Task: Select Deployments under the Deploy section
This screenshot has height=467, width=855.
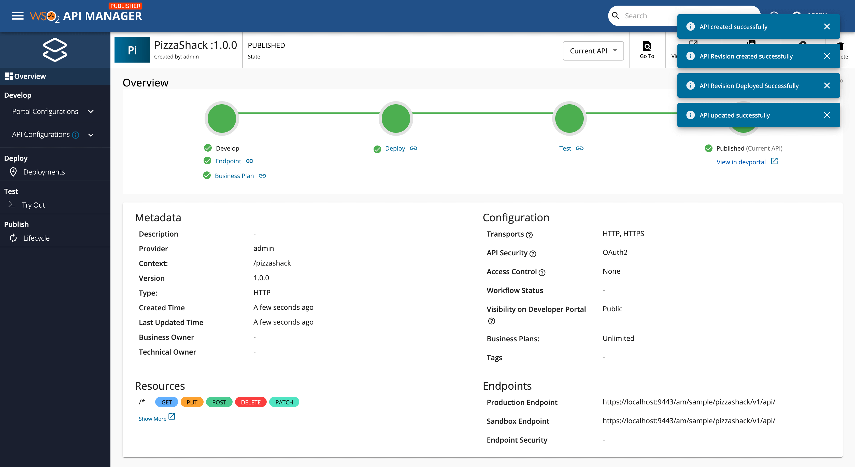Action: click(44, 172)
